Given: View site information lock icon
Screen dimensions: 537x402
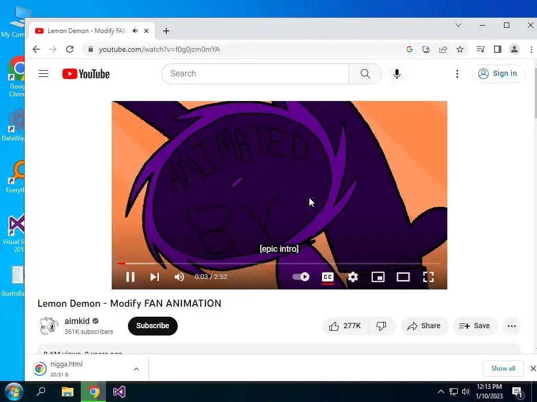Looking at the screenshot, I should (90, 49).
